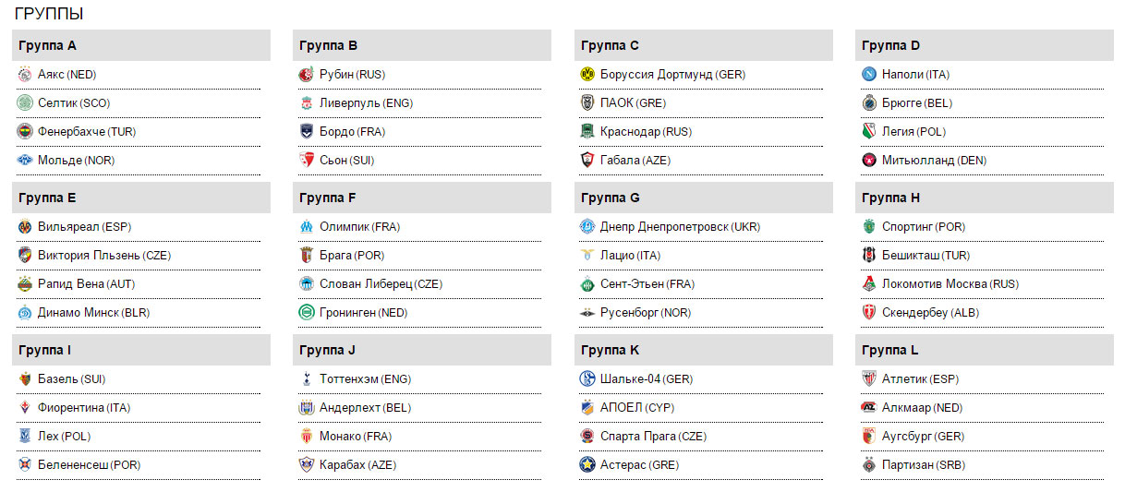
Task: Click the Fenerbahce club crest icon
Action: pos(25,132)
